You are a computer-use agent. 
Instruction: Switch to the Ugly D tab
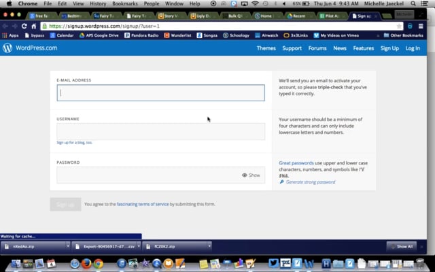pos(203,16)
